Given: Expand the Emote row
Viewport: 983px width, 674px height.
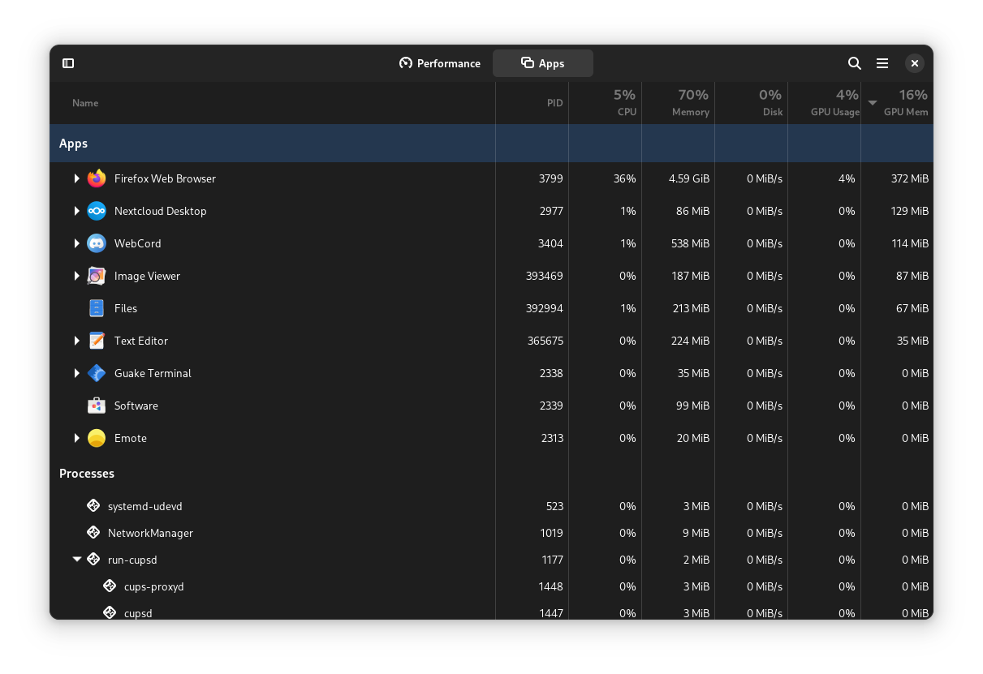Looking at the screenshot, I should pyautogui.click(x=77, y=438).
